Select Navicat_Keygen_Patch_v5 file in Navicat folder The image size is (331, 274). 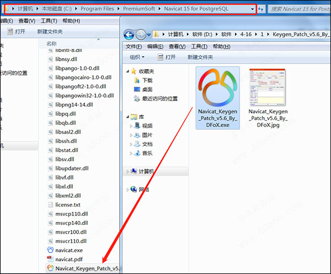[x=84, y=268]
